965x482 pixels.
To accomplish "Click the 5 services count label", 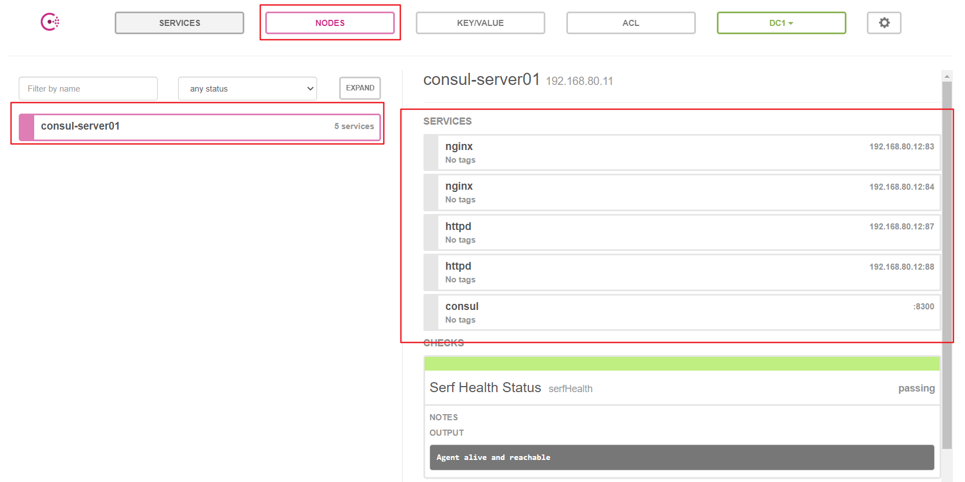I will 354,126.
